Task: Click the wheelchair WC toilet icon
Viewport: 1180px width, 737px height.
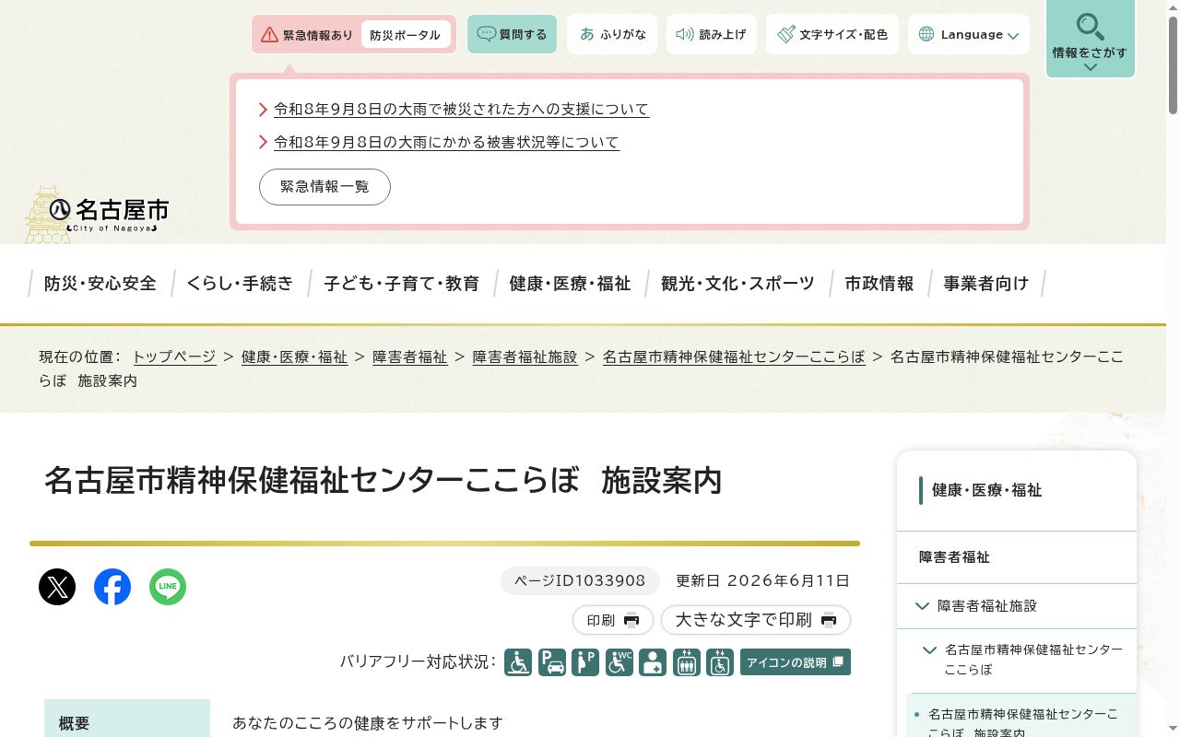Action: 619,662
